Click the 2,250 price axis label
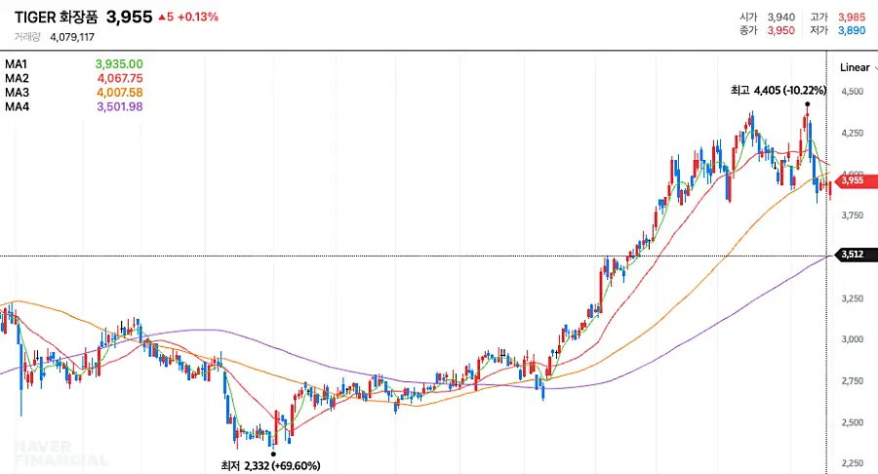 point(853,463)
